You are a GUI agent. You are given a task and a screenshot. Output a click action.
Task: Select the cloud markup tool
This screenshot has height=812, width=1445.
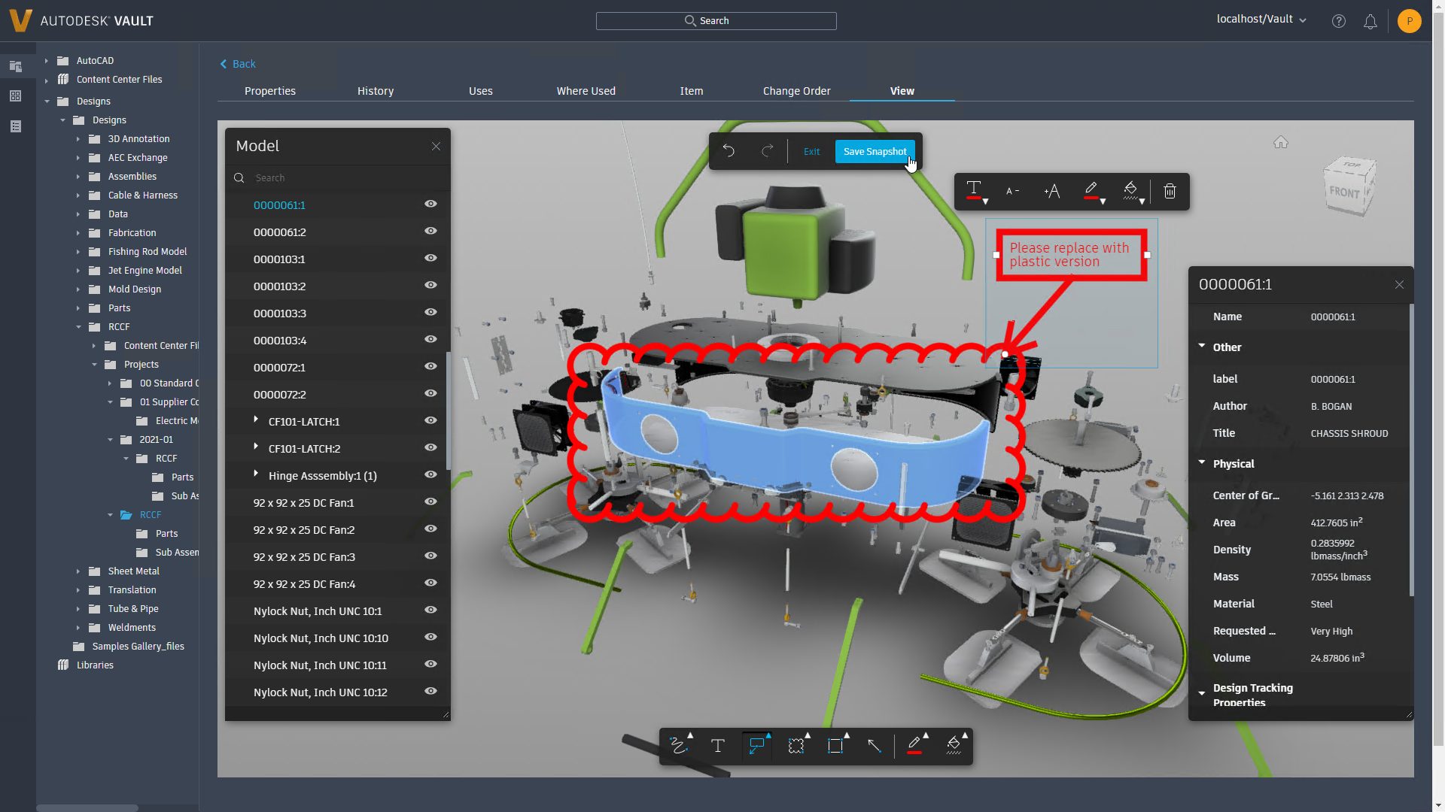pyautogui.click(x=796, y=746)
